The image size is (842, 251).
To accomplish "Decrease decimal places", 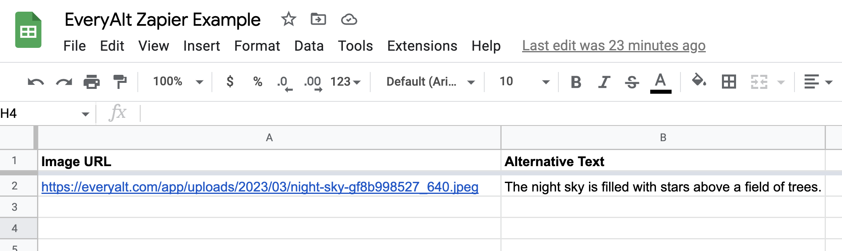I will 285,83.
